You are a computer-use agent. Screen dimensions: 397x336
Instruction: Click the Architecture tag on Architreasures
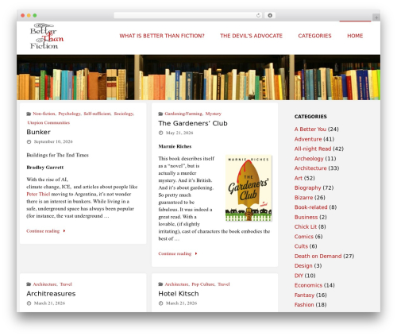(x=44, y=284)
